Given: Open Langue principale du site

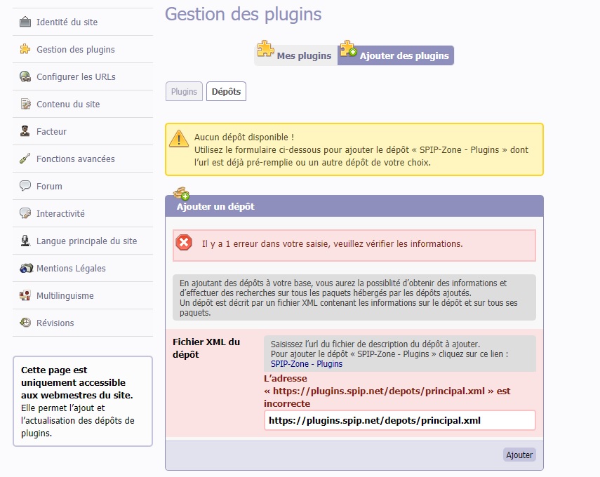Looking at the screenshot, I should [83, 241].
